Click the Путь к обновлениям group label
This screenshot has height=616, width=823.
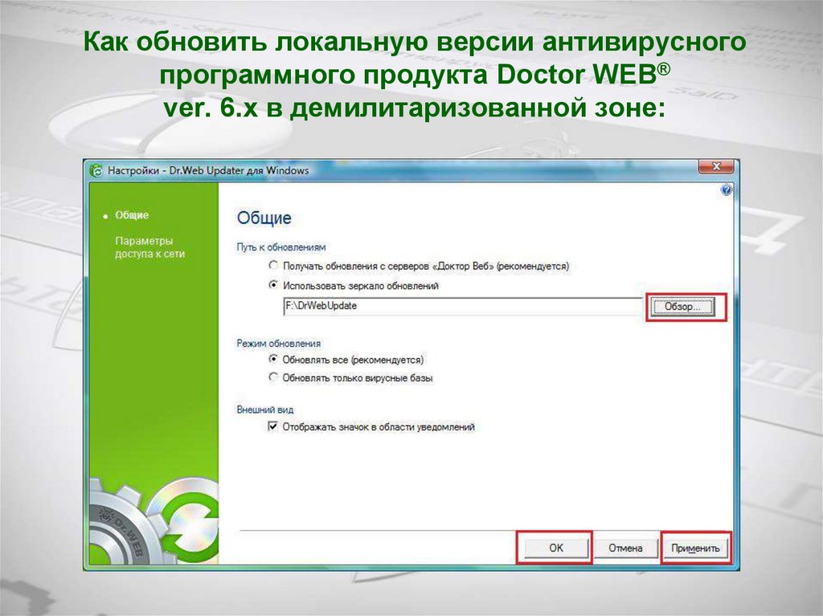280,247
